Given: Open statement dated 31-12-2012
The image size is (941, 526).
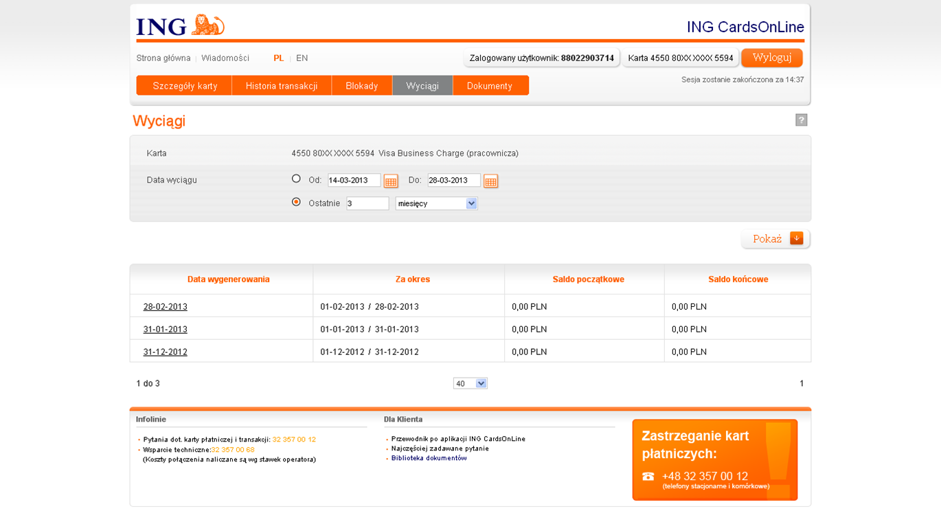Looking at the screenshot, I should [x=165, y=352].
